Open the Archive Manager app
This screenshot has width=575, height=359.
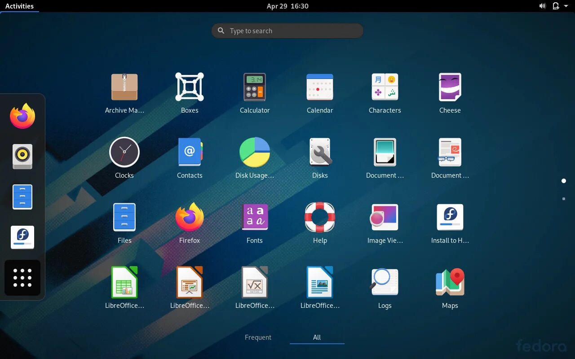(124, 87)
